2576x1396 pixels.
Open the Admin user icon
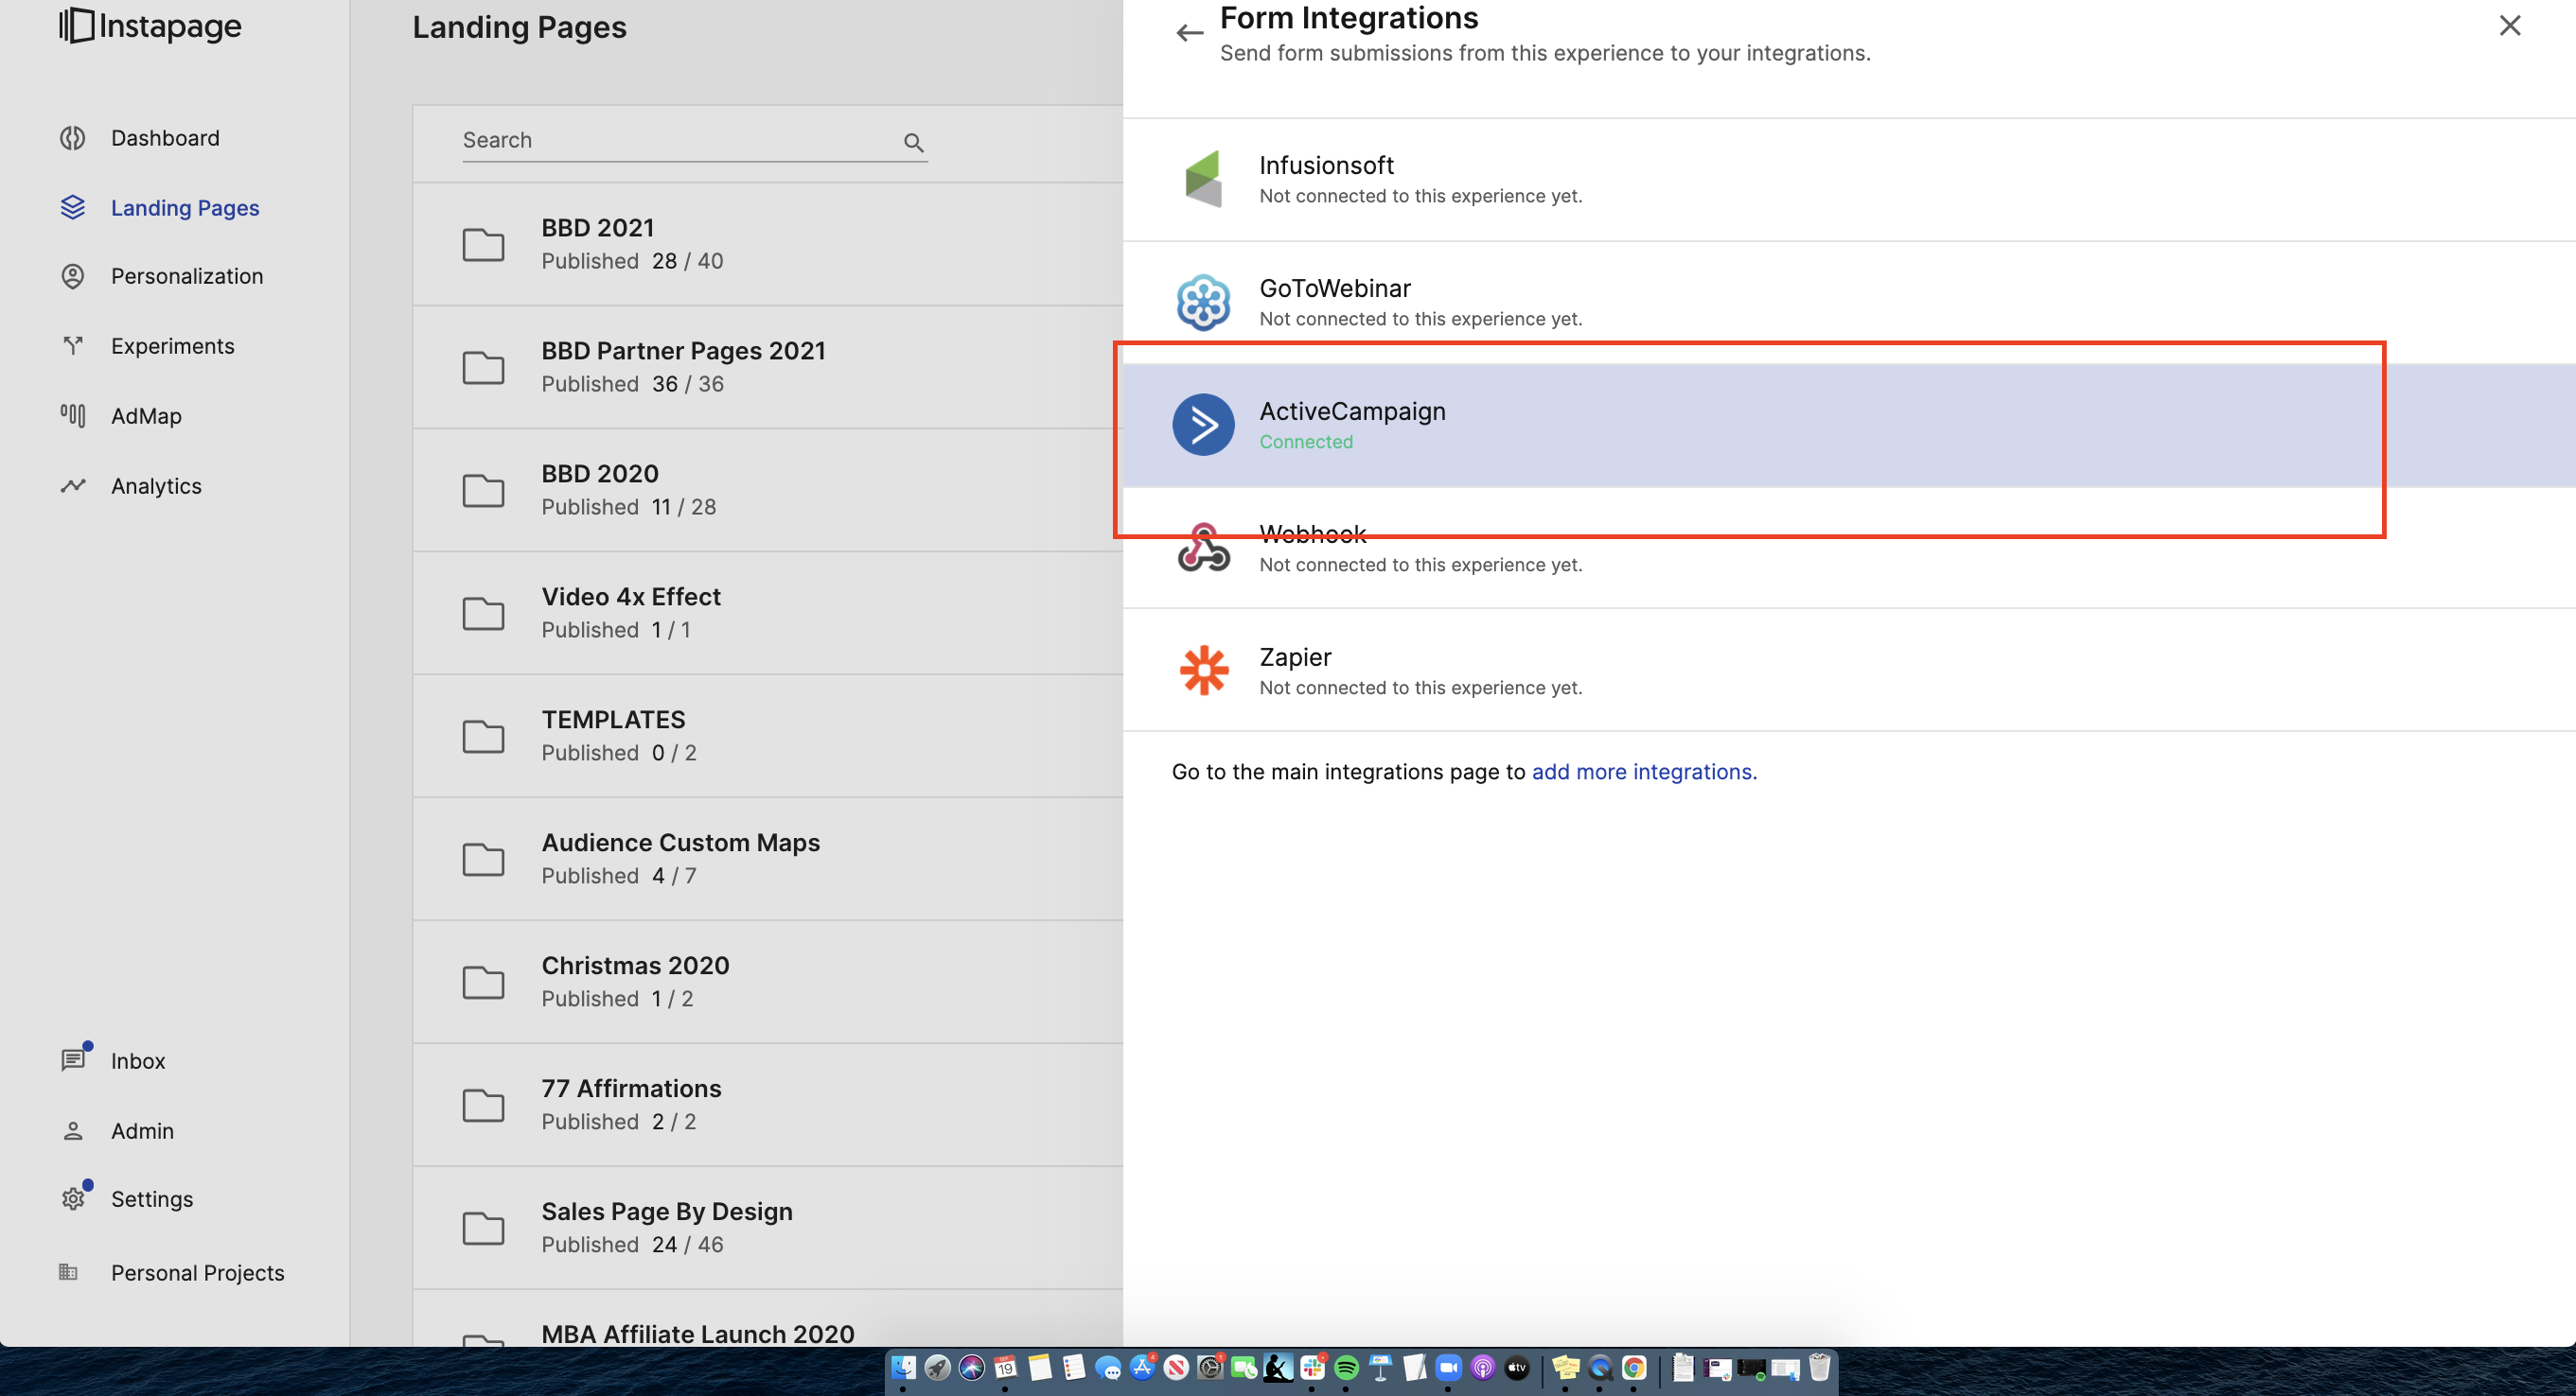(72, 1131)
